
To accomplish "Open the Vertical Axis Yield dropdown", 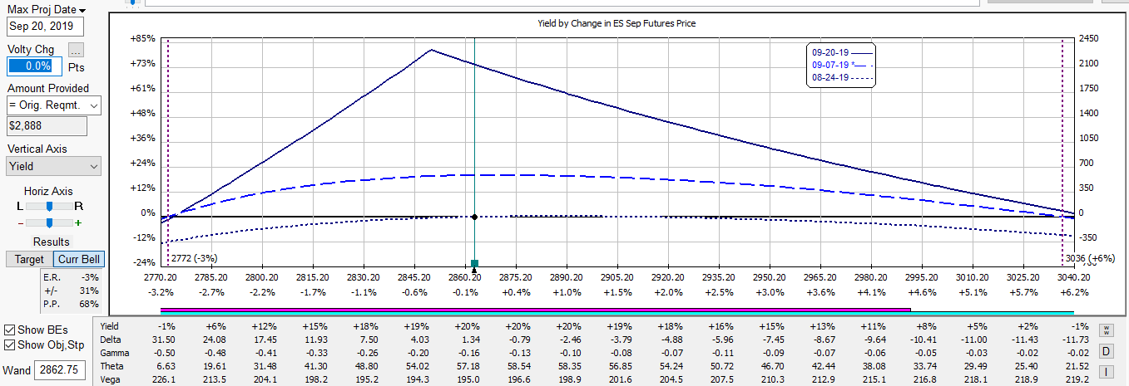I will pyautogui.click(x=53, y=166).
